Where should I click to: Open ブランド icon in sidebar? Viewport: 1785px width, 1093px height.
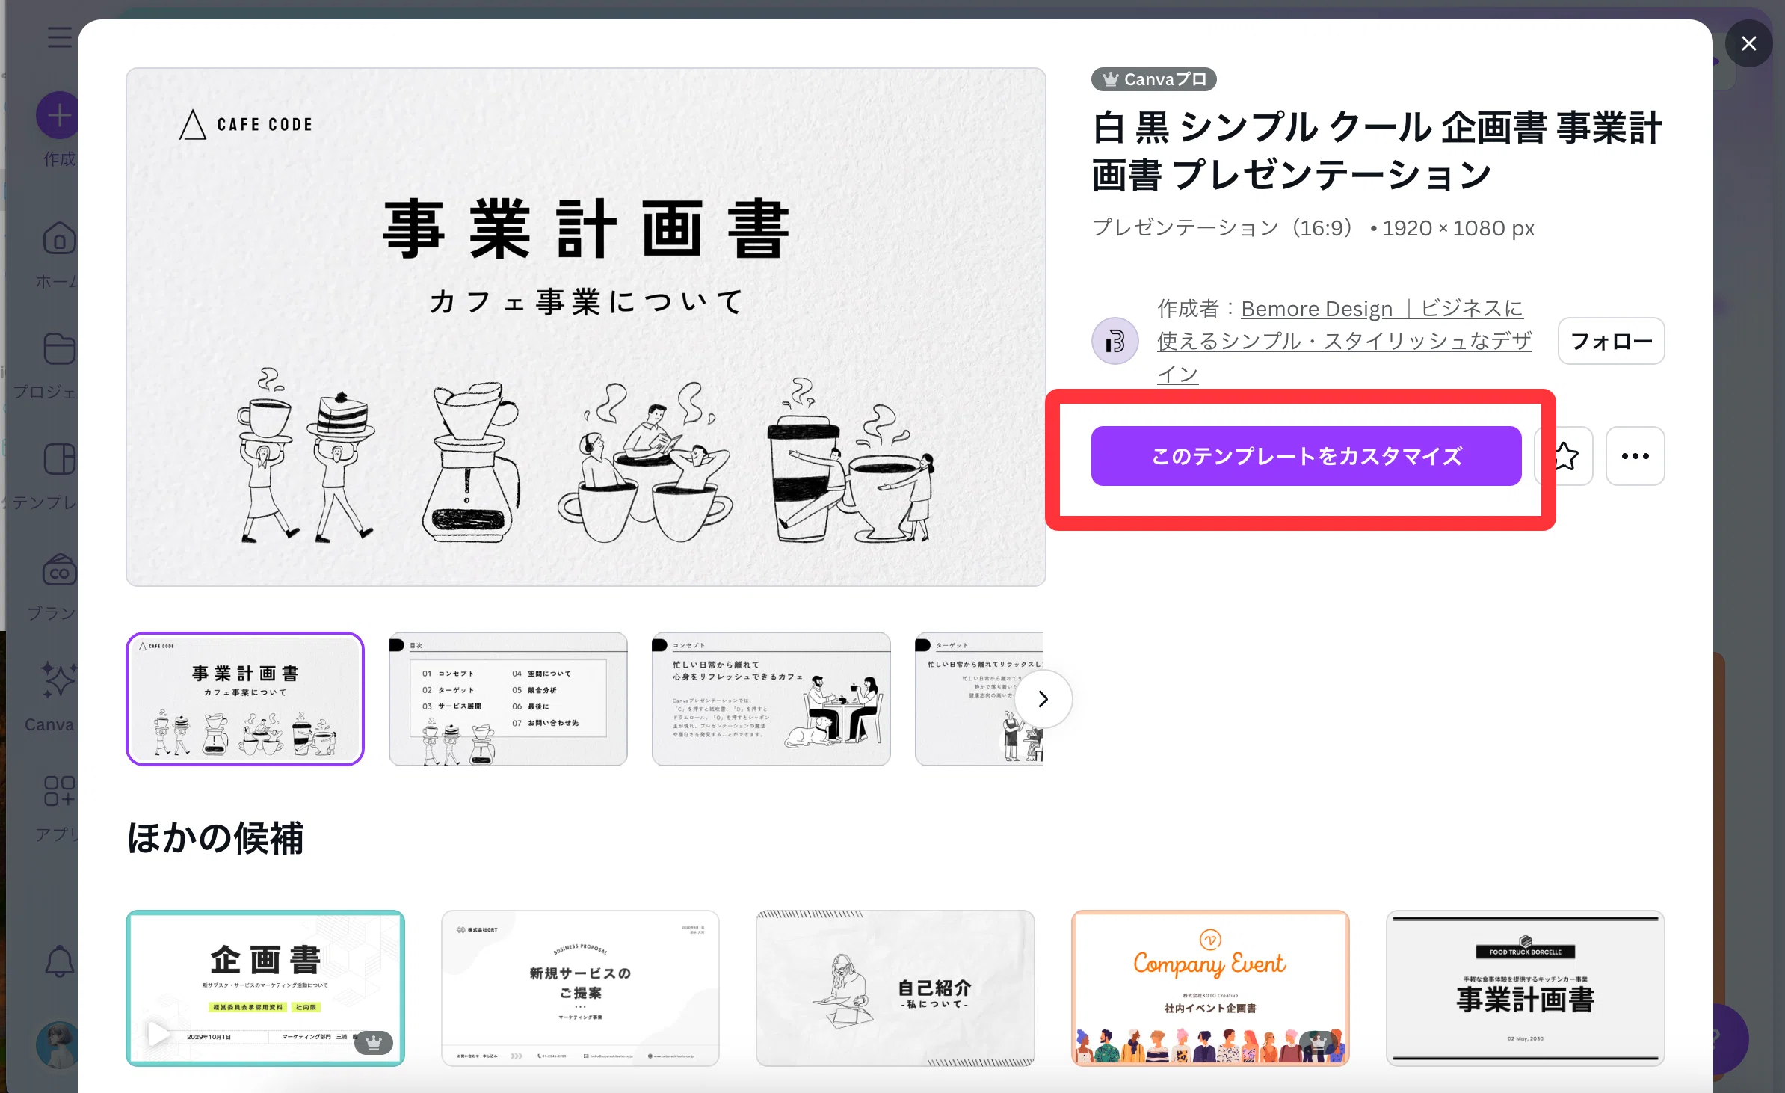point(59,570)
